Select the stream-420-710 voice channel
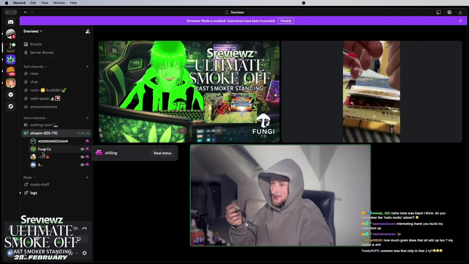This screenshot has height=264, width=469. [56, 133]
